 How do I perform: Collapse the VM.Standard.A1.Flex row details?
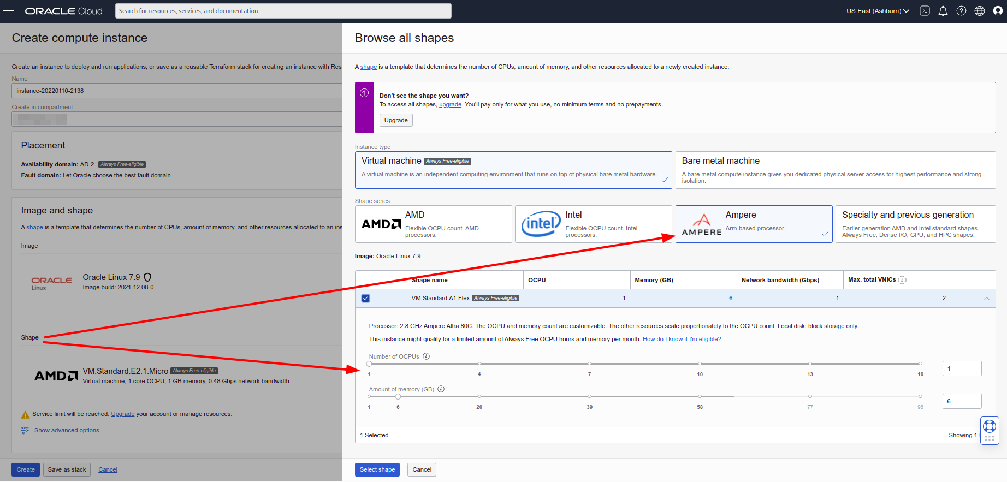pos(987,299)
